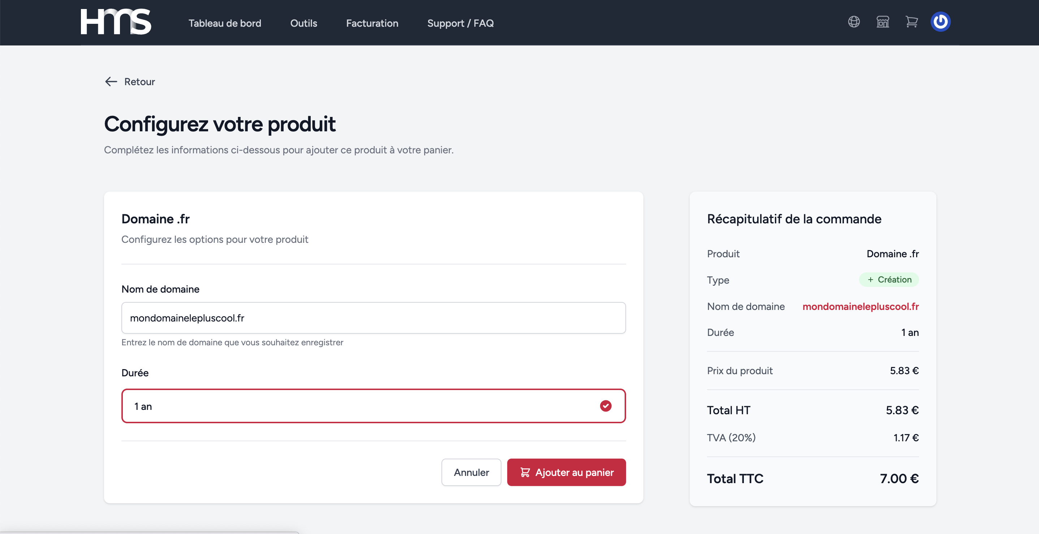1039x534 pixels.
Task: Click the green Création type badge
Action: tap(889, 280)
